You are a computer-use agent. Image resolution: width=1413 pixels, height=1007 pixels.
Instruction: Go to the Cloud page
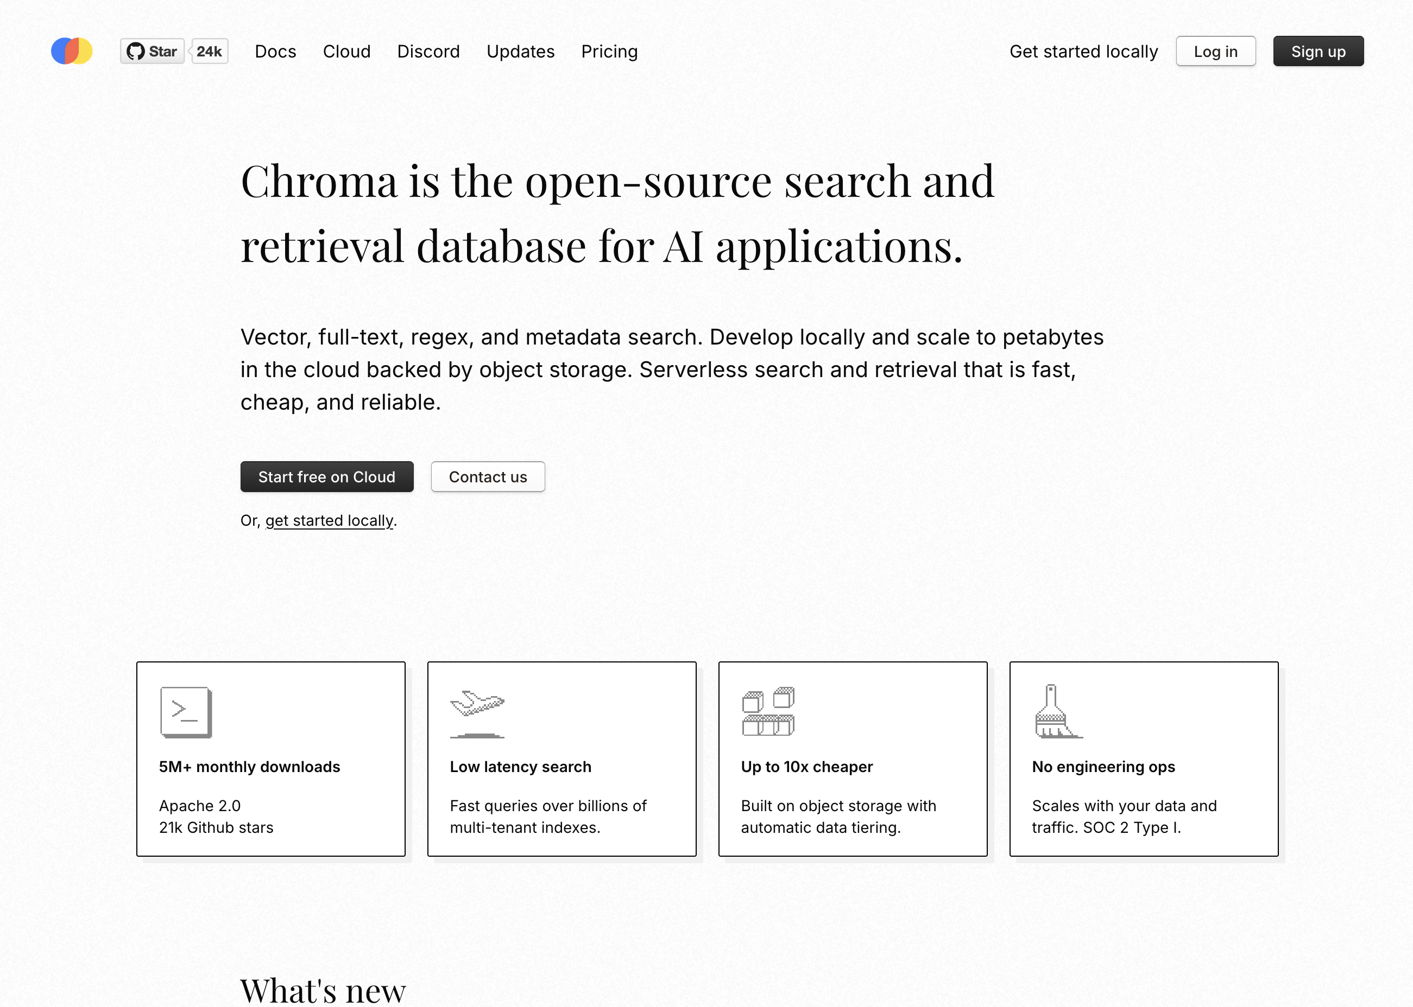(347, 52)
